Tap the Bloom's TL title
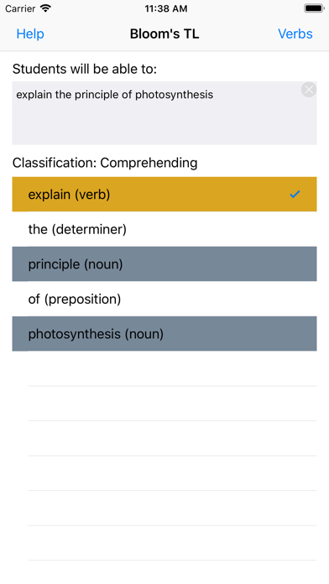The width and height of the screenshot is (329, 584). 164,34
